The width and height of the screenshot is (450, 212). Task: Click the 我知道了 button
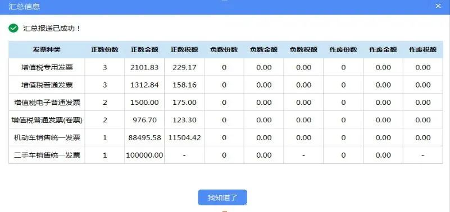[222, 197]
